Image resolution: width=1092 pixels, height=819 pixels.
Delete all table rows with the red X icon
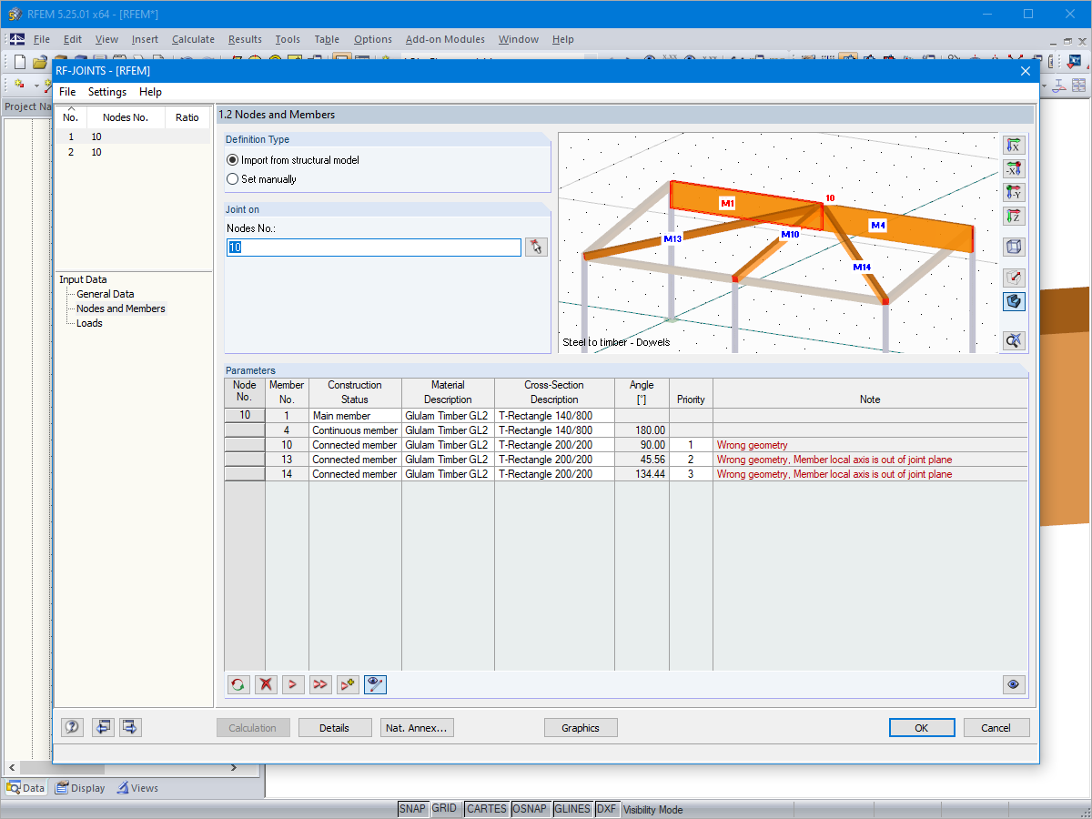(266, 684)
